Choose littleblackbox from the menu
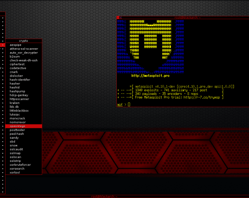The image size is (249, 198). pyautogui.click(x=24, y=111)
